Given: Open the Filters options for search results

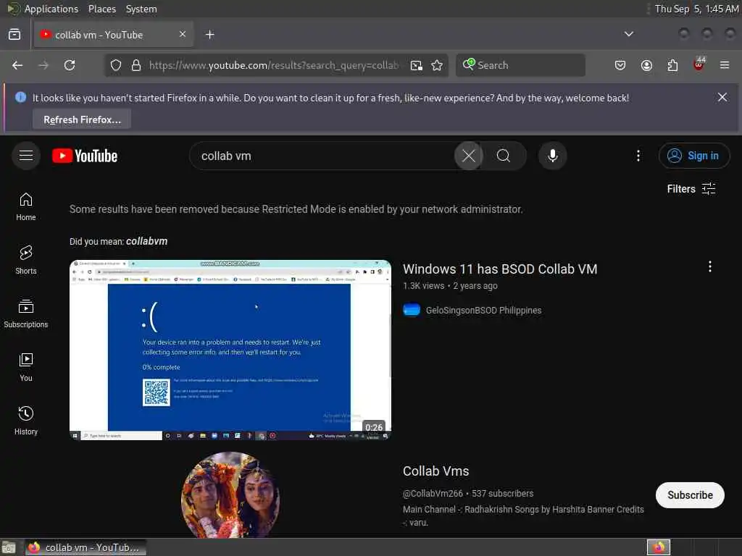Looking at the screenshot, I should pyautogui.click(x=691, y=189).
